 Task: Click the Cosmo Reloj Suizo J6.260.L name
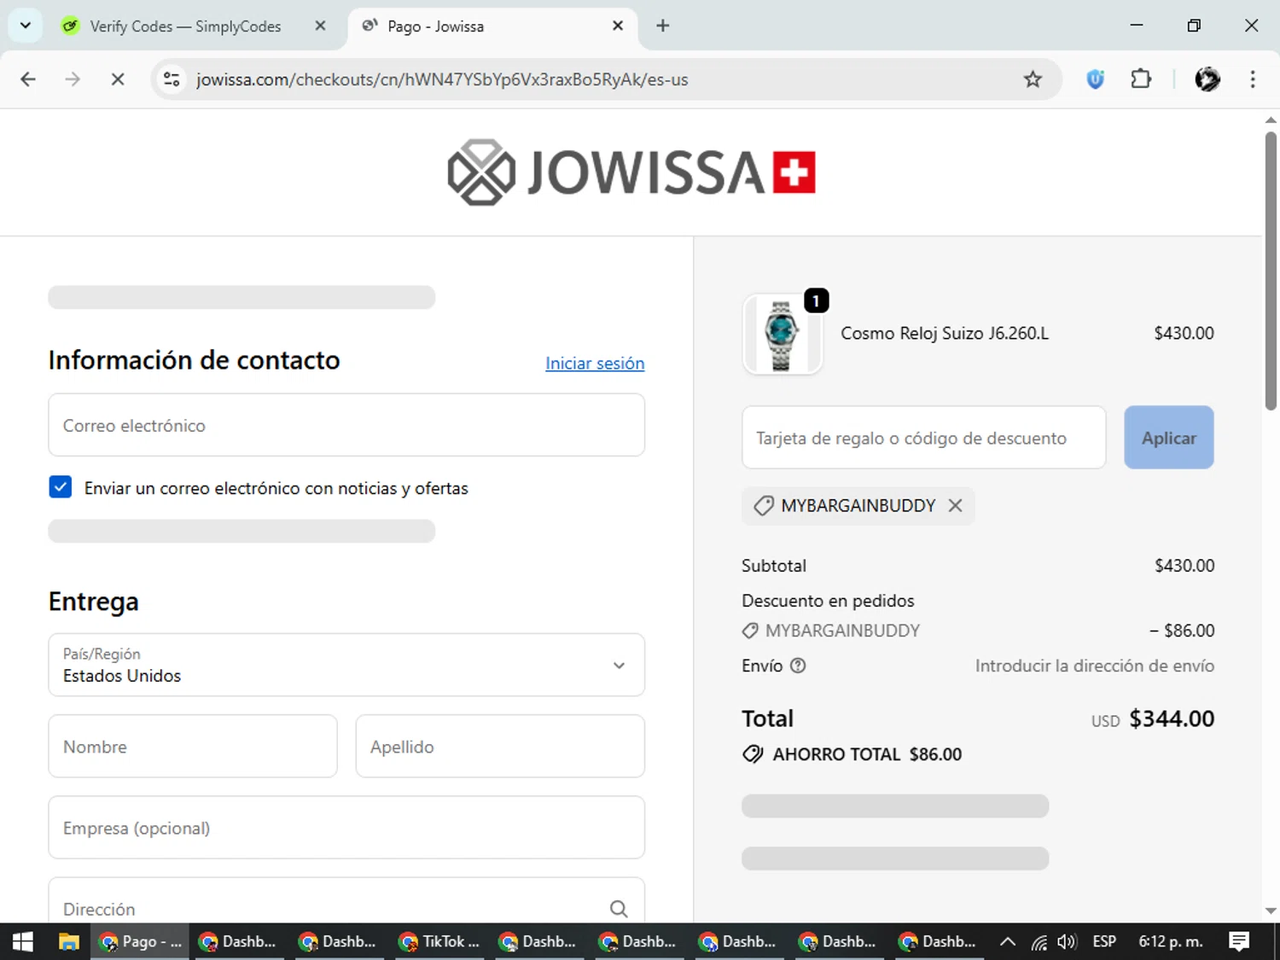click(945, 334)
